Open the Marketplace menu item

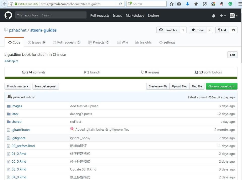[135, 15]
